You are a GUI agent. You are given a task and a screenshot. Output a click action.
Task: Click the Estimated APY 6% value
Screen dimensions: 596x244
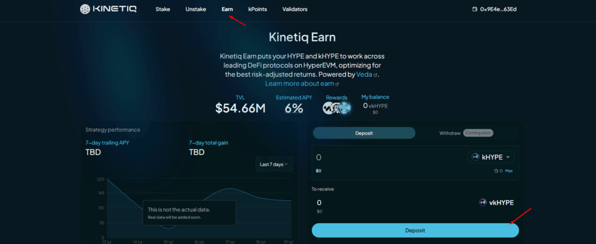pos(294,108)
